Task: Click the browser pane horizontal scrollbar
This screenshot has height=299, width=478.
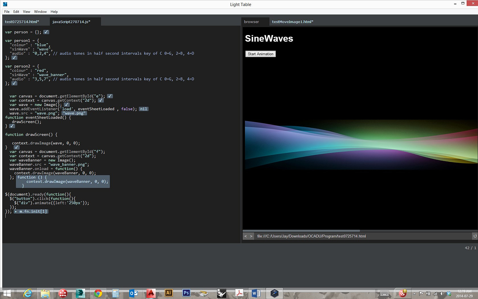Action: [x=301, y=231]
